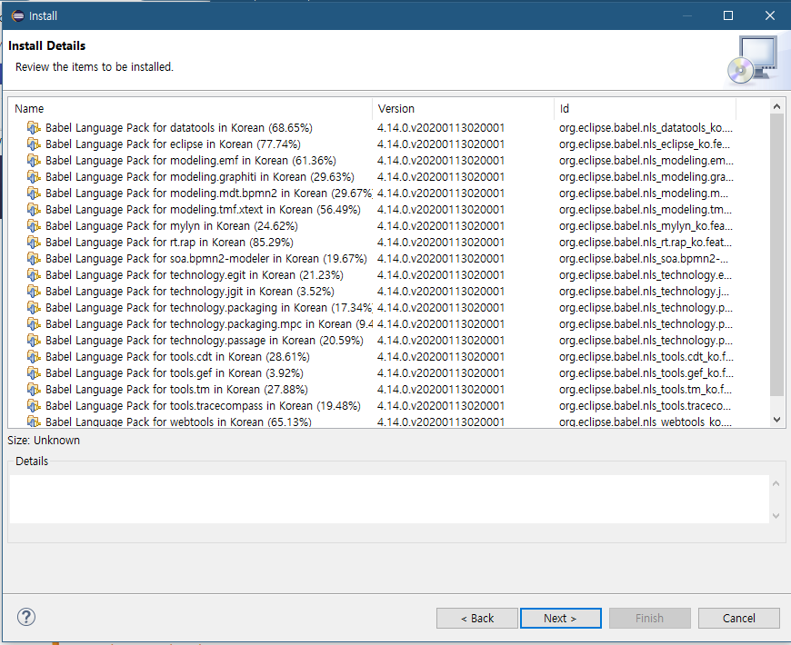Image resolution: width=791 pixels, height=645 pixels.
Task: Click the eclipse language pack feature icon
Action: [34, 144]
